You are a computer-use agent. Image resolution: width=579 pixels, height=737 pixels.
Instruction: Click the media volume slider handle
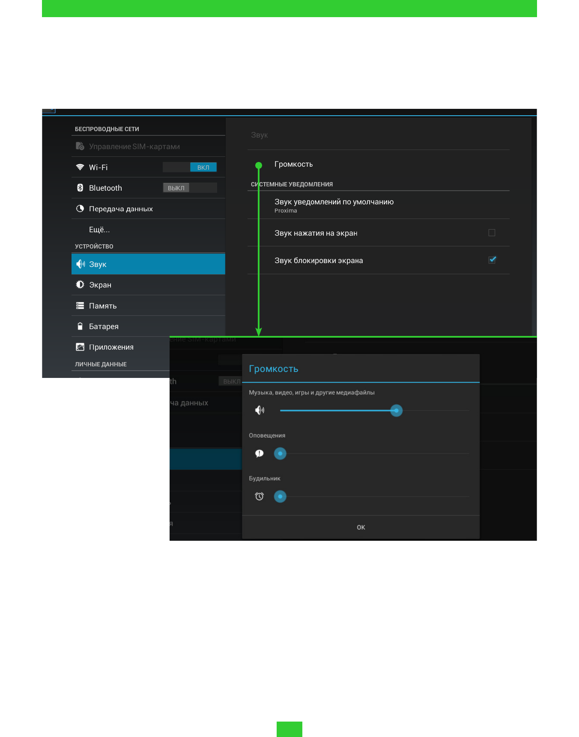(x=397, y=410)
